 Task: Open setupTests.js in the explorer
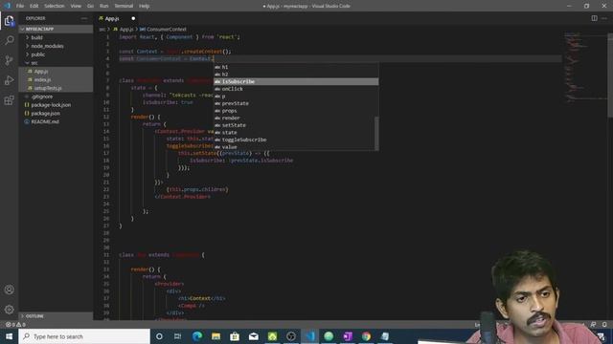click(x=56, y=88)
